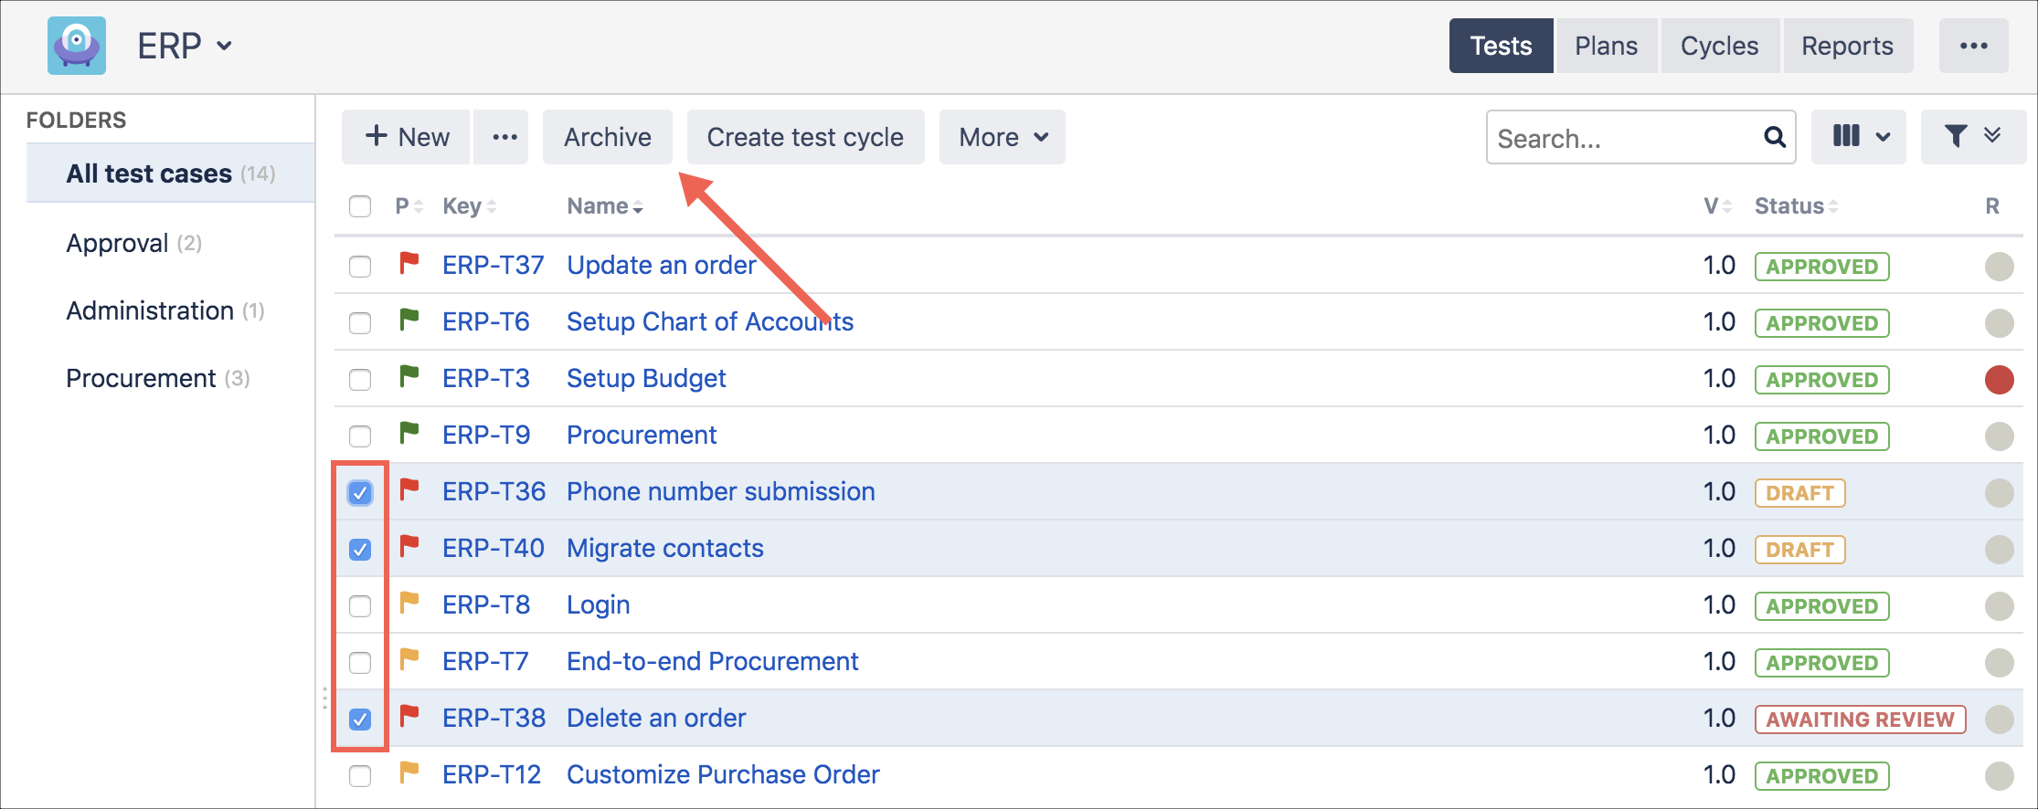Click the ellipsis button beside New
This screenshot has height=809, width=2038.
(504, 137)
